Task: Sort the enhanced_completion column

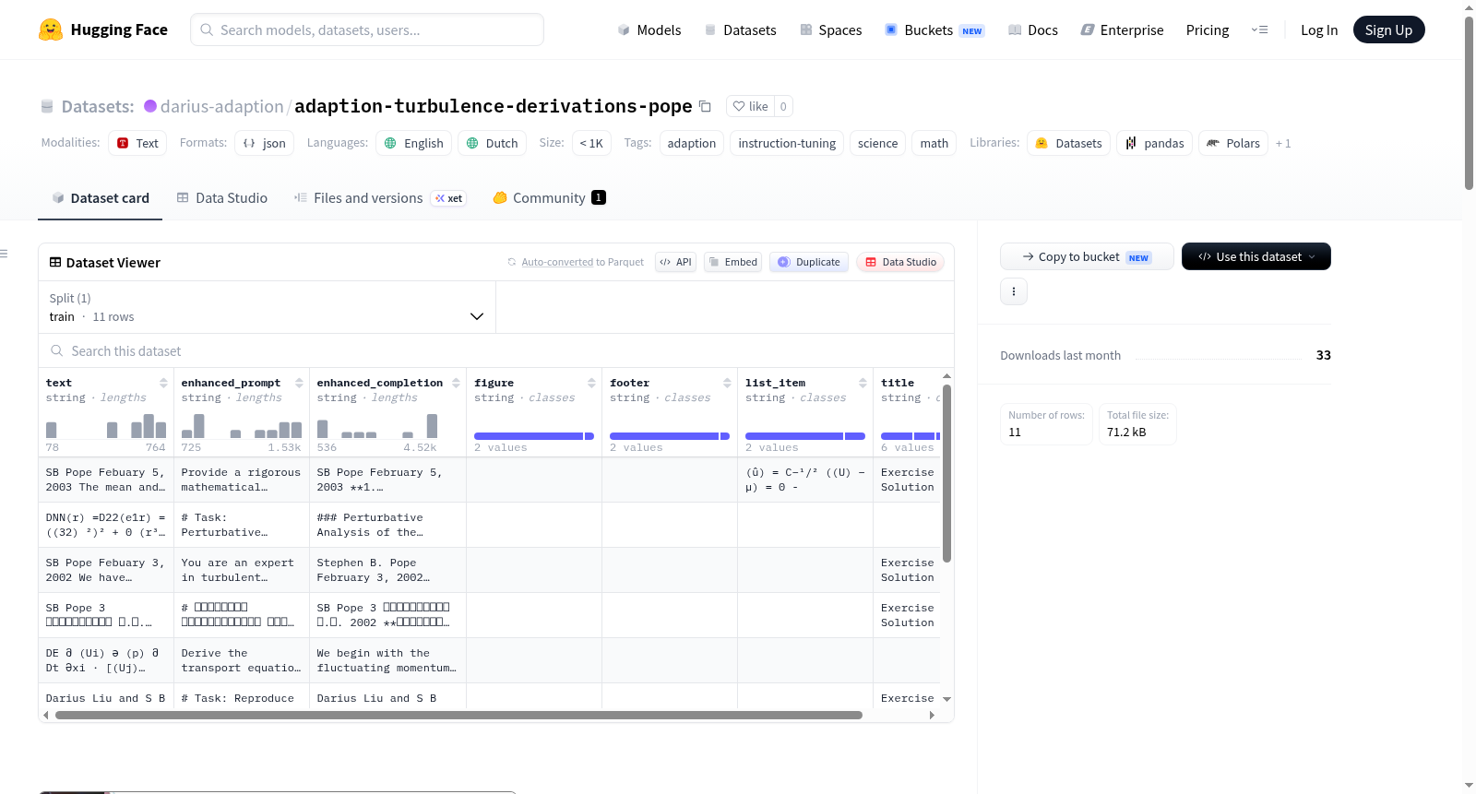Action: pyautogui.click(x=456, y=383)
